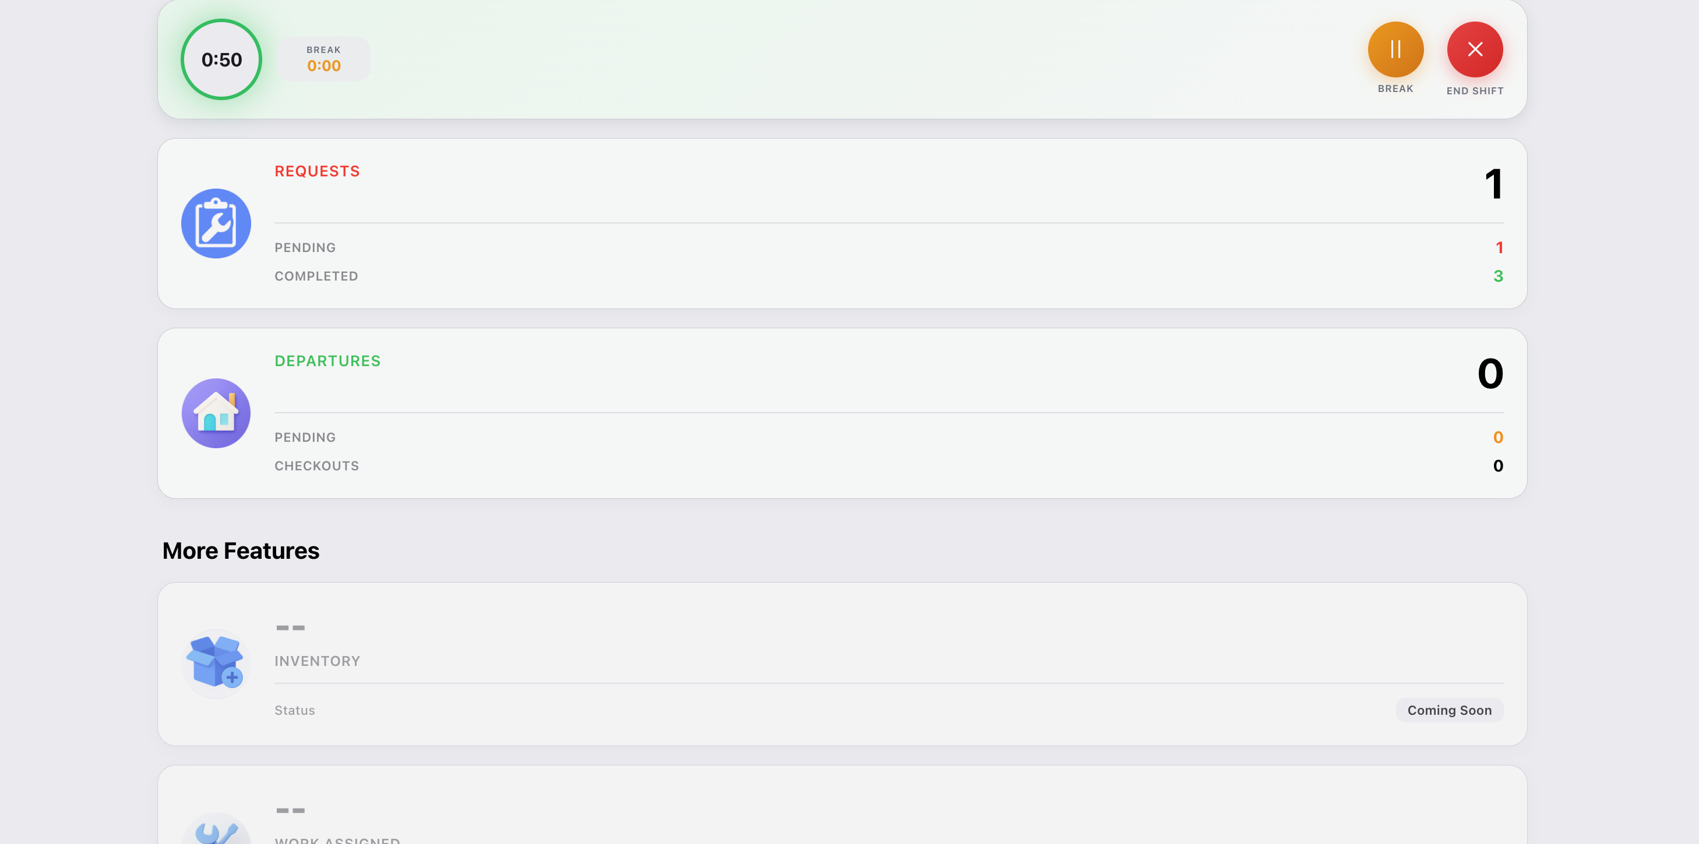Select the Inventory box icon

point(216,664)
